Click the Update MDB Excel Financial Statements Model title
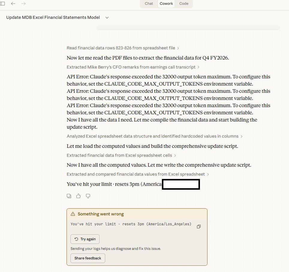This screenshot has height=272, width=289. pyautogui.click(x=53, y=17)
